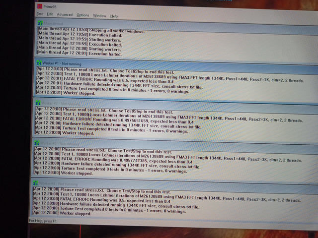Open the Help menu
The height and width of the screenshot is (238, 318).
point(114,15)
